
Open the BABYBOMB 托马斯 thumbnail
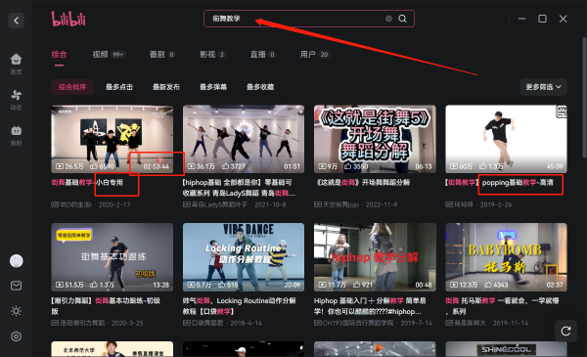pos(506,257)
